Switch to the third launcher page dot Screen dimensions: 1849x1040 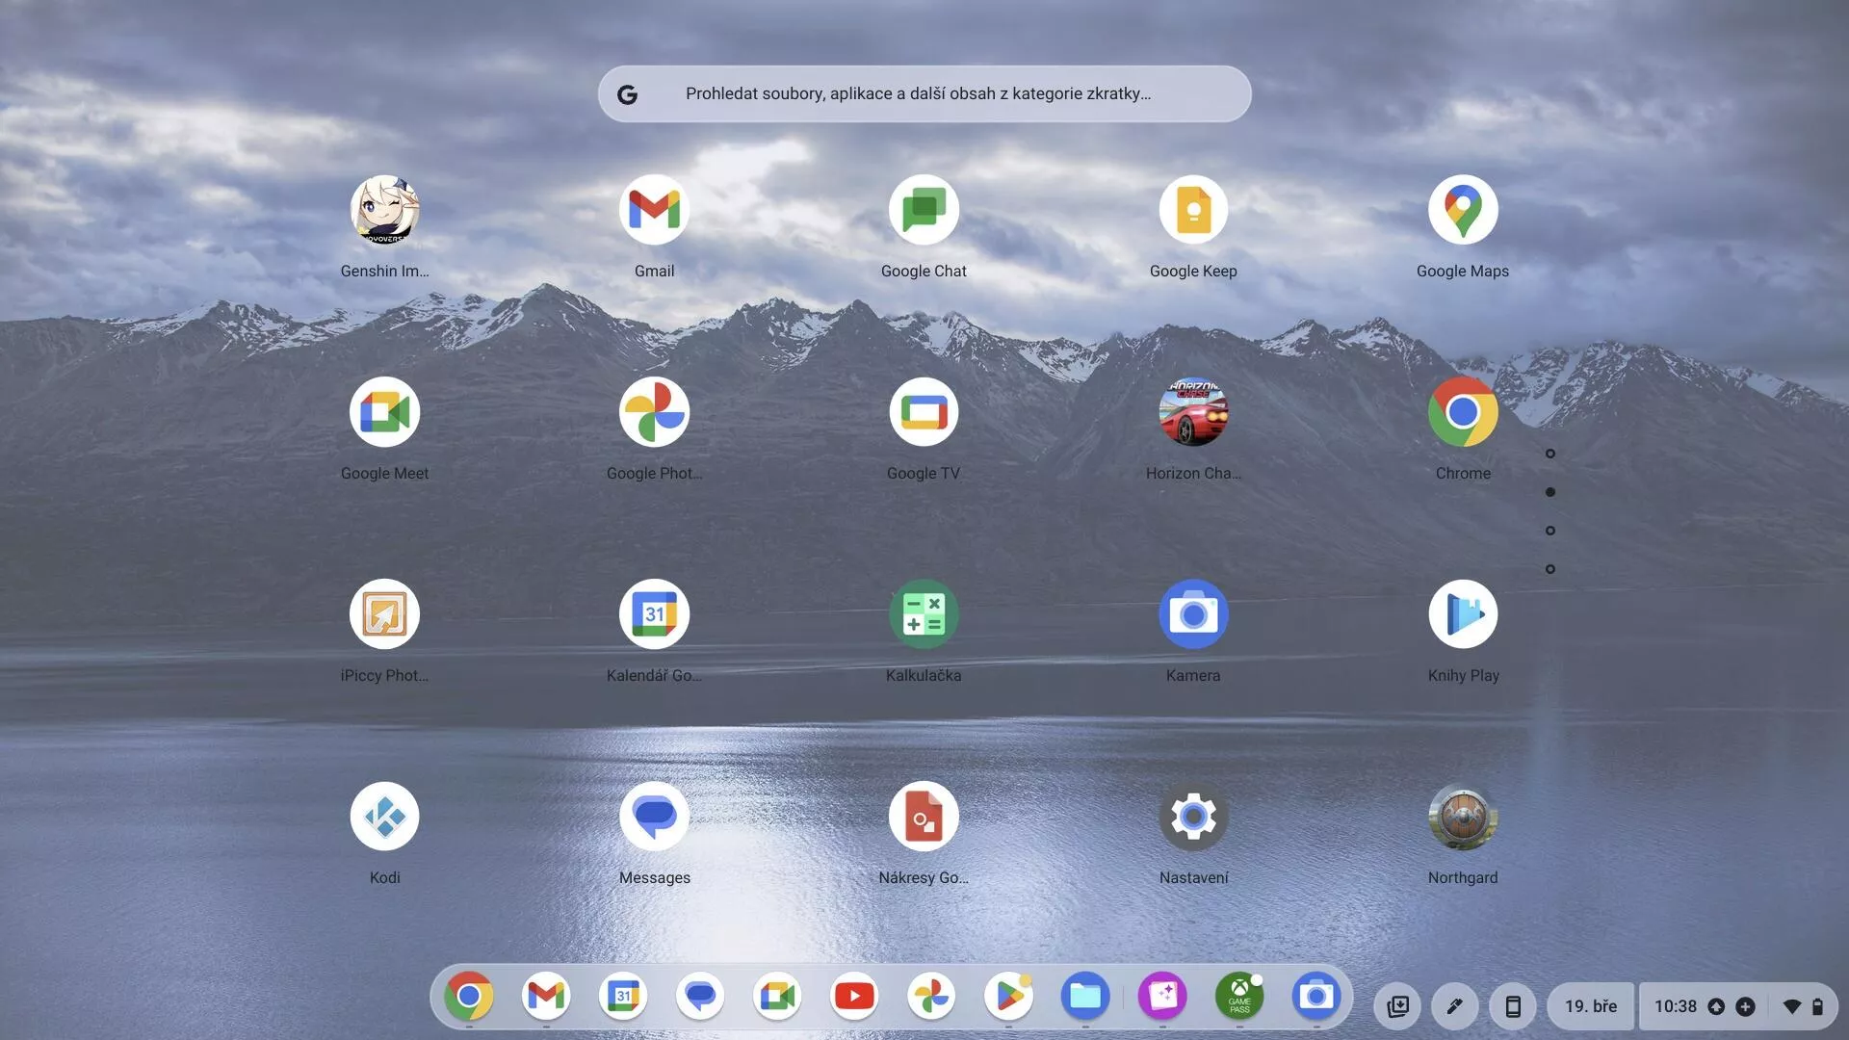click(1550, 531)
